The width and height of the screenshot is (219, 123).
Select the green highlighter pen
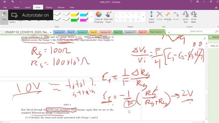(x=75, y=20)
